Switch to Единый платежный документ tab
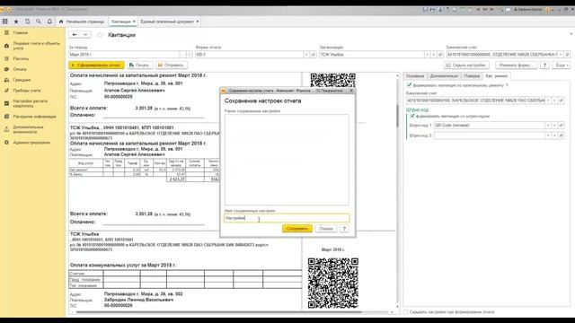The height and width of the screenshot is (323, 575). coord(167,22)
